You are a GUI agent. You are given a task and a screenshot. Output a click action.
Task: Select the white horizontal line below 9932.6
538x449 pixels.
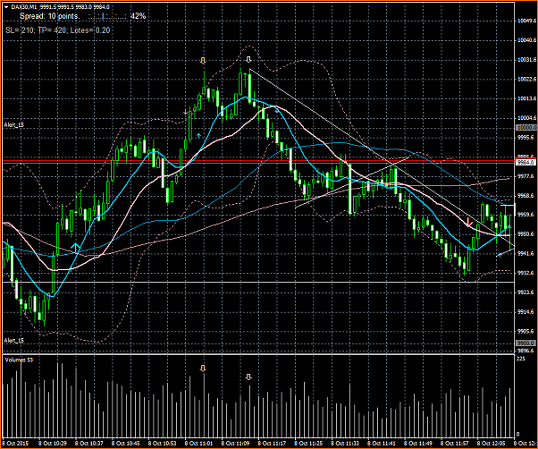pos(258,282)
